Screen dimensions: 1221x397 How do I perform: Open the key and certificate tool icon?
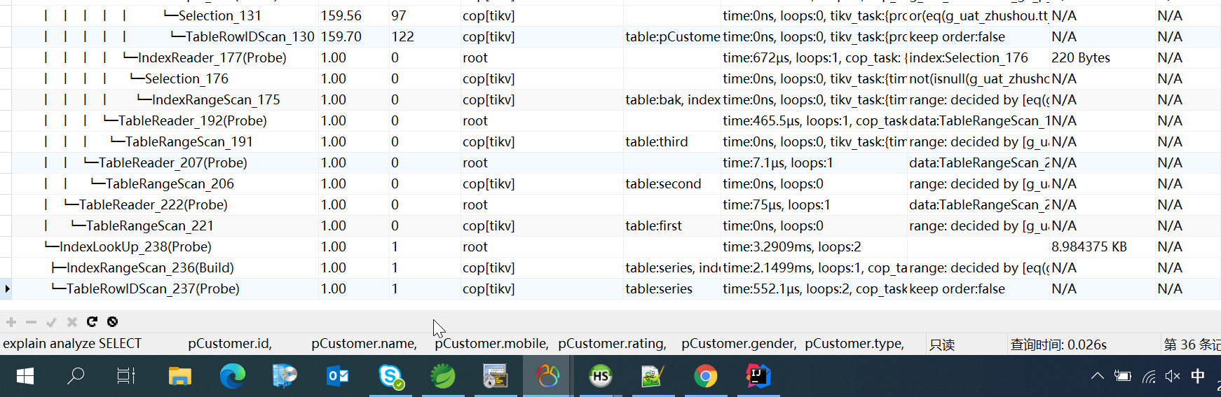pyautogui.click(x=496, y=377)
